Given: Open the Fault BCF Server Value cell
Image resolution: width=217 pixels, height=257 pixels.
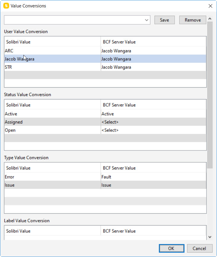Looking at the screenshot, I should pos(154,177).
